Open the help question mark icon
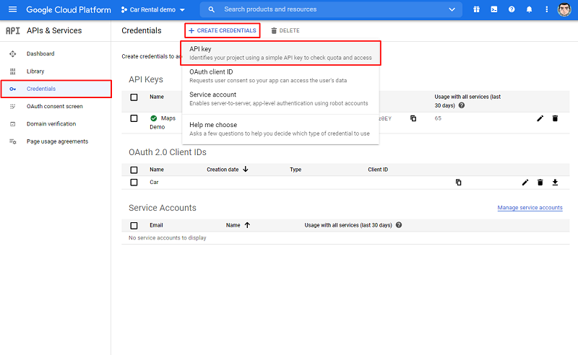This screenshot has width=578, height=355. tap(512, 9)
